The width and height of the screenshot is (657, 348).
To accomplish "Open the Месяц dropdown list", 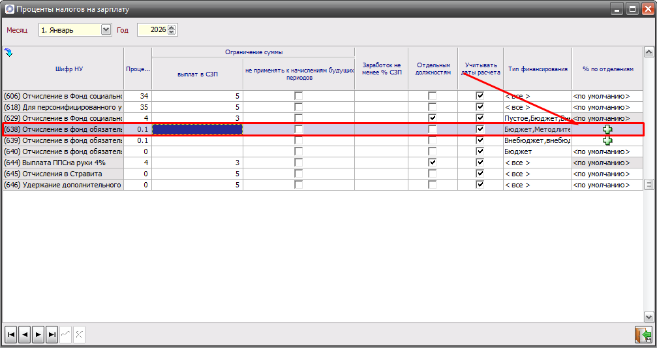I will point(106,30).
